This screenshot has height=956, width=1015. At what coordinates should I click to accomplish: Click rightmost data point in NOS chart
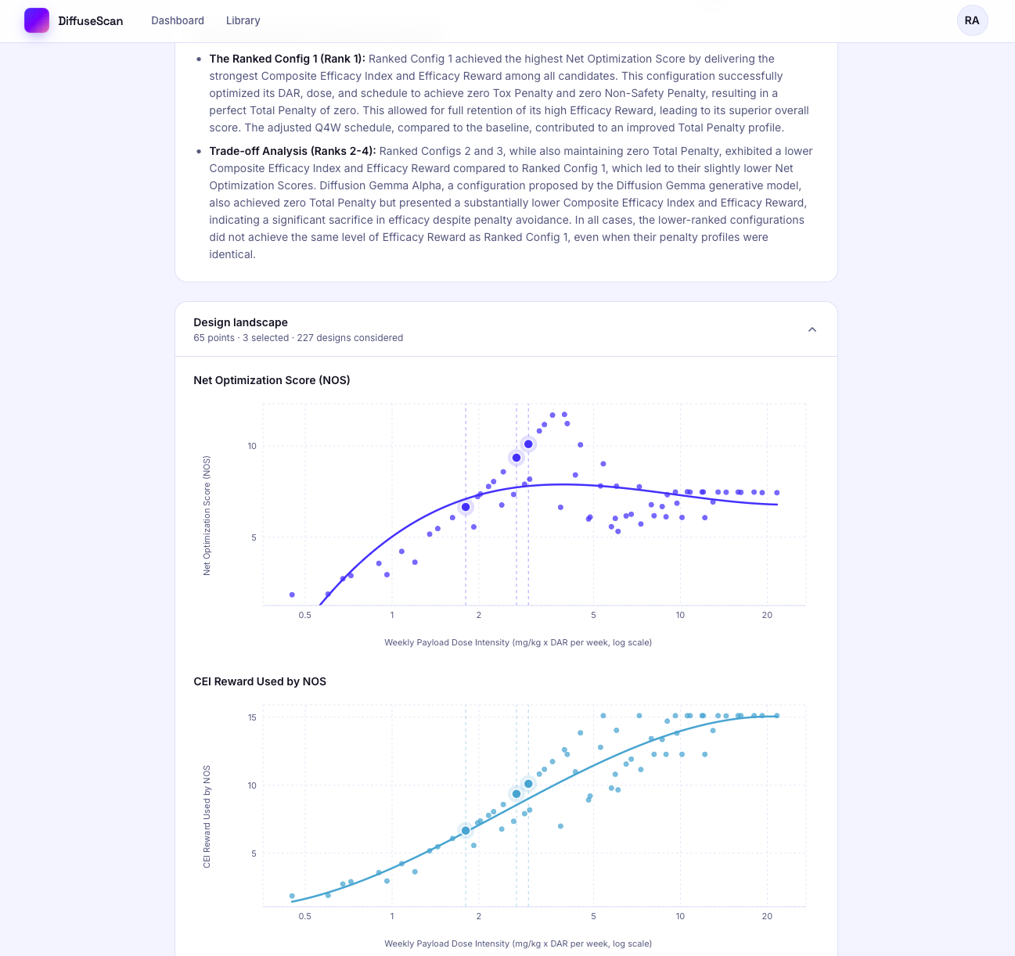[776, 493]
